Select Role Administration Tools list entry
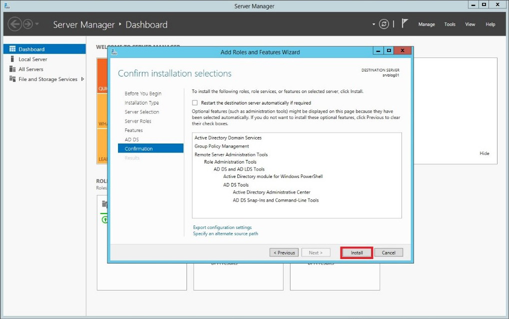This screenshot has height=319, width=509. click(230, 161)
